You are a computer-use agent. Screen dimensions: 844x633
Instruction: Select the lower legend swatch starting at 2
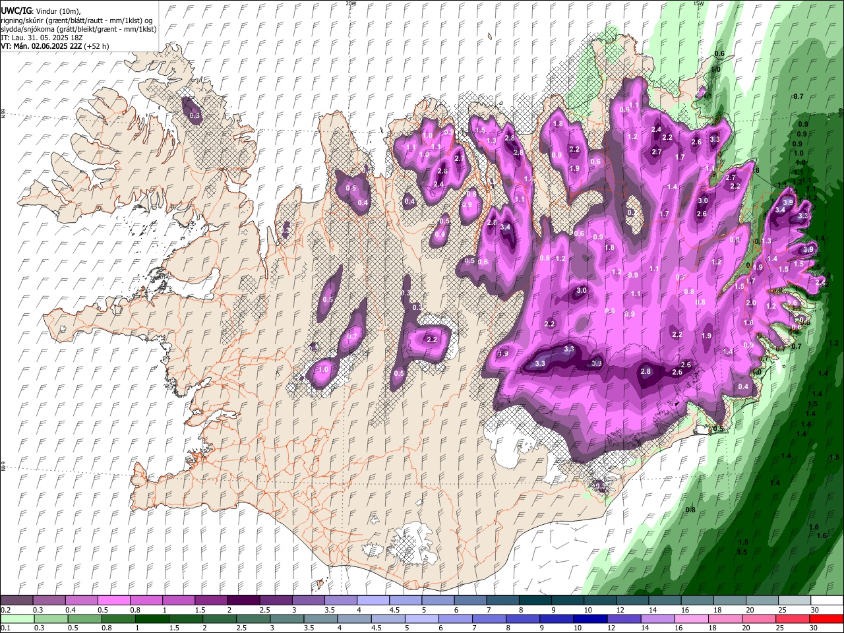pyautogui.click(x=220, y=619)
